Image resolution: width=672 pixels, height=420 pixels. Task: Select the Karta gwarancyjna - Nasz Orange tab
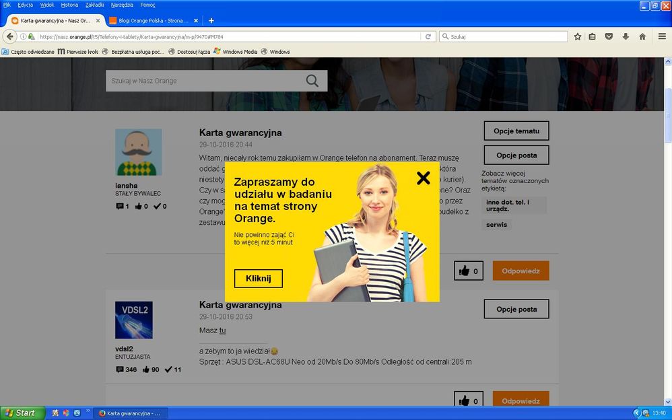[55, 21]
